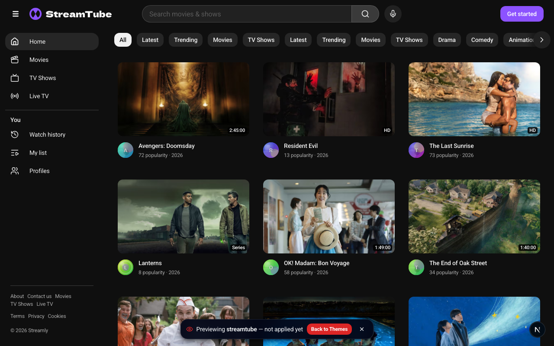Screen dimensions: 554x346
Task: Show more category chips with chevron arrow
Action: (541, 40)
